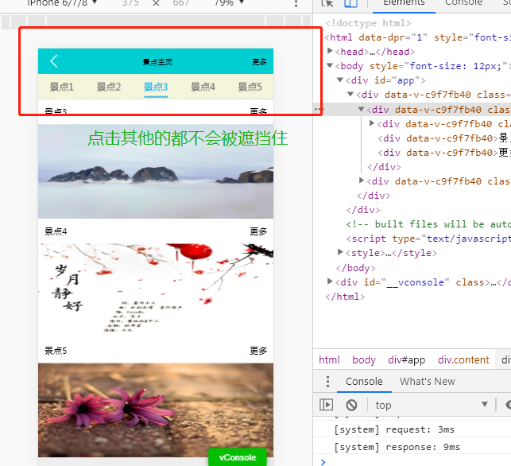Image resolution: width=511 pixels, height=466 pixels.
Task: Select the <!doctype html> line
Action: tap(368, 23)
